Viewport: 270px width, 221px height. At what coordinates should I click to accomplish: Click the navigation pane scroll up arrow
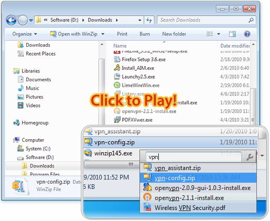pos(102,45)
